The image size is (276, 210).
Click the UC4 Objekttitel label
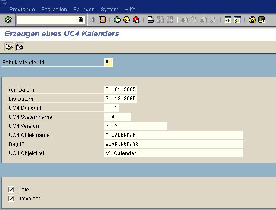point(26,153)
